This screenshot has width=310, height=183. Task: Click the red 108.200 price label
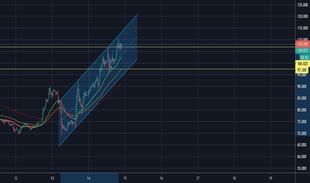(x=302, y=44)
